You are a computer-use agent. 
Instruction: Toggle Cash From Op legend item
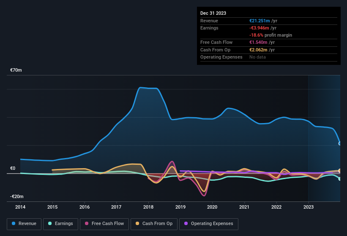click(154, 224)
